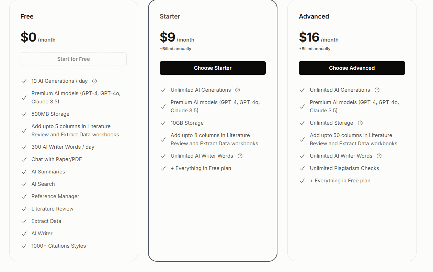
Task: Click the checkmark next to Unlimited Plagiarism Checks
Action: click(x=302, y=168)
